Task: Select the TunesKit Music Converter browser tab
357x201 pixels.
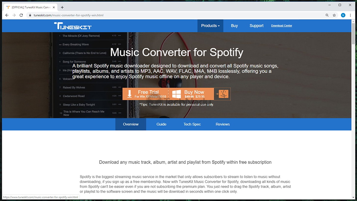Action: (30, 7)
